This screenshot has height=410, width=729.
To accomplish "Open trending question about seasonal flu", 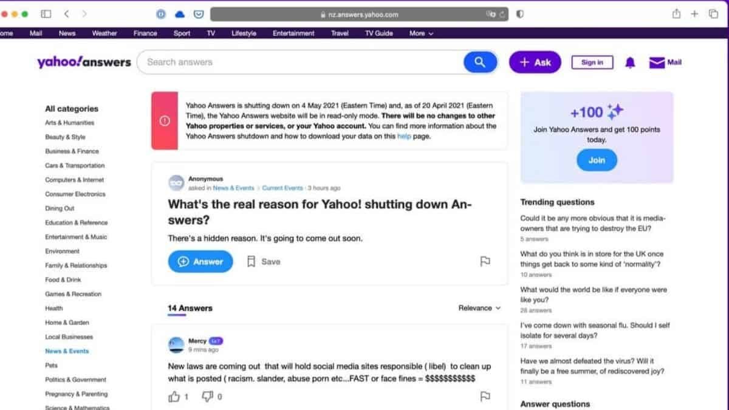I will [x=595, y=330].
